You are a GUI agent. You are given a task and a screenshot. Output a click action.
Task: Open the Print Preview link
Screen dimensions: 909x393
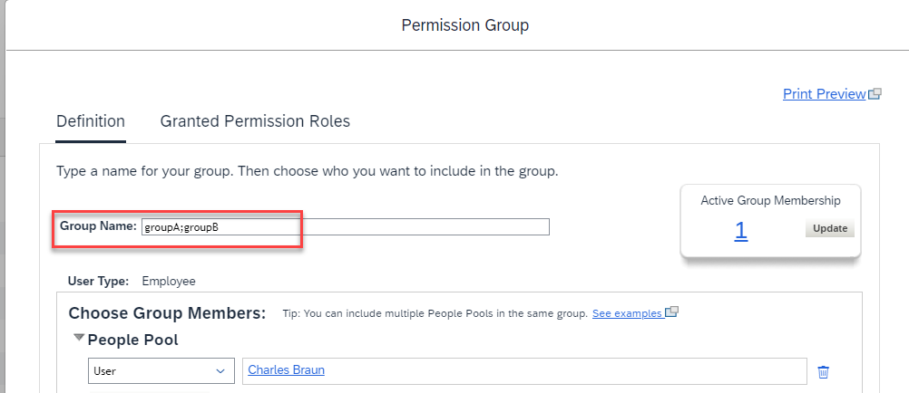coord(824,94)
